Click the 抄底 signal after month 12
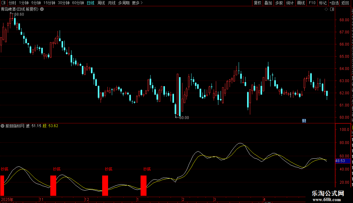 (x=108, y=169)
